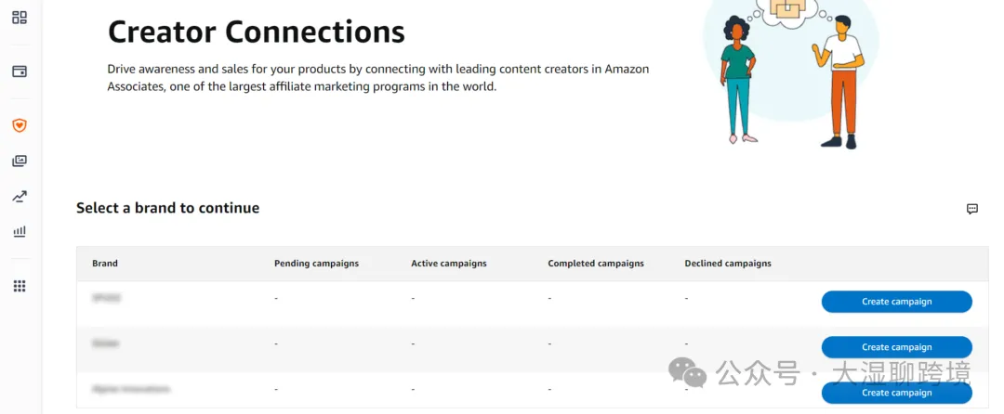Click the Active campaigns column header
The image size is (1004, 414).
[x=448, y=264]
